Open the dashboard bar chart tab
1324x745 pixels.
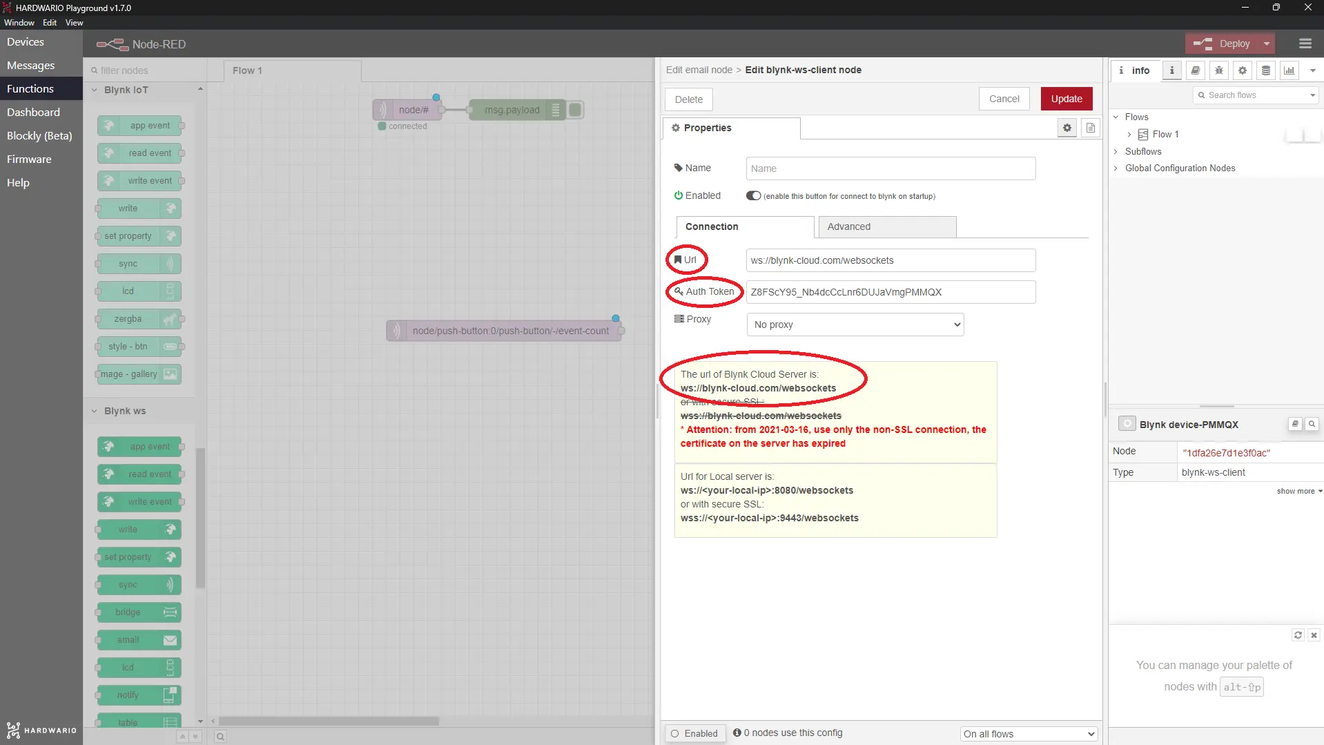click(x=1289, y=70)
